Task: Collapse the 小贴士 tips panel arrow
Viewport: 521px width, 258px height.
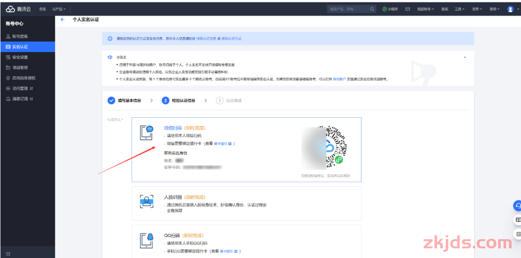Action: click(465, 57)
